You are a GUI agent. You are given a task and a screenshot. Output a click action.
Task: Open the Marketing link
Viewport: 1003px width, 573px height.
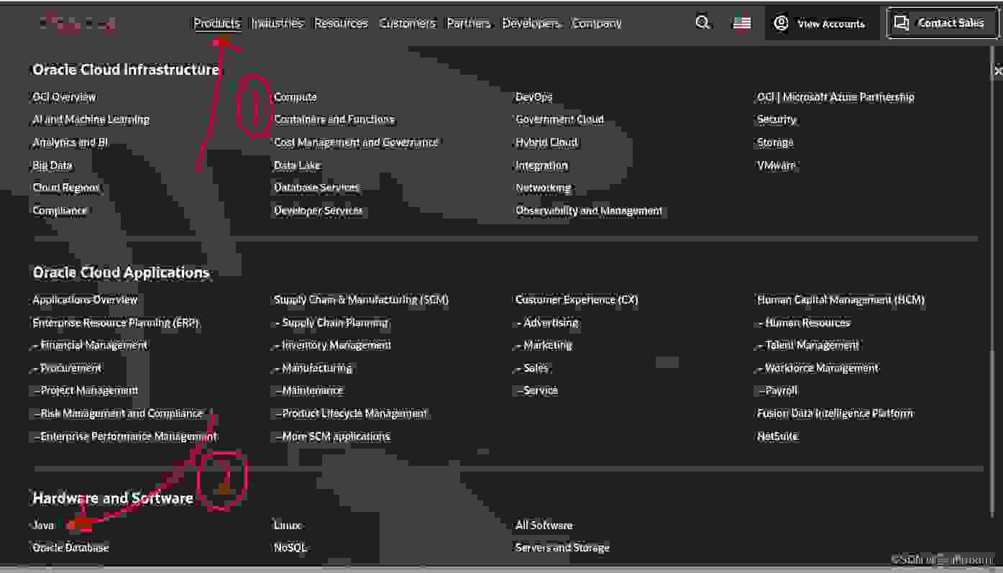coord(544,345)
